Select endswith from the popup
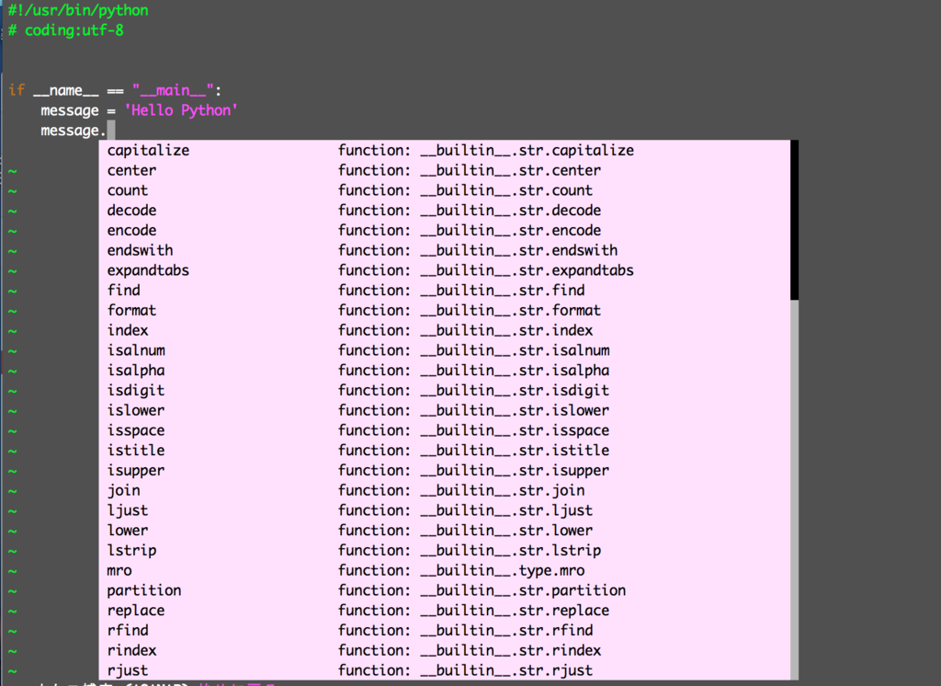Image resolution: width=941 pixels, height=686 pixels. coord(445,250)
